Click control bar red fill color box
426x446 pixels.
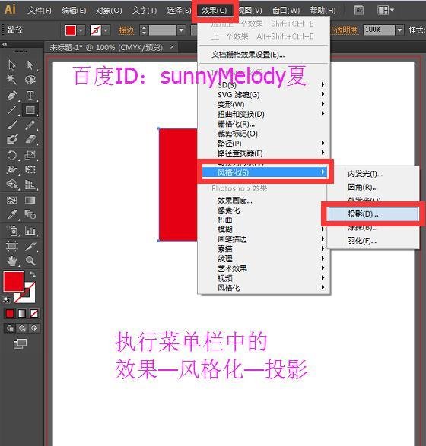(x=71, y=30)
